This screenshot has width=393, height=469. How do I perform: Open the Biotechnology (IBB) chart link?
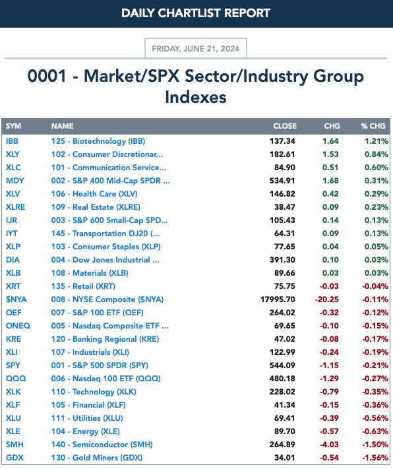pos(98,141)
